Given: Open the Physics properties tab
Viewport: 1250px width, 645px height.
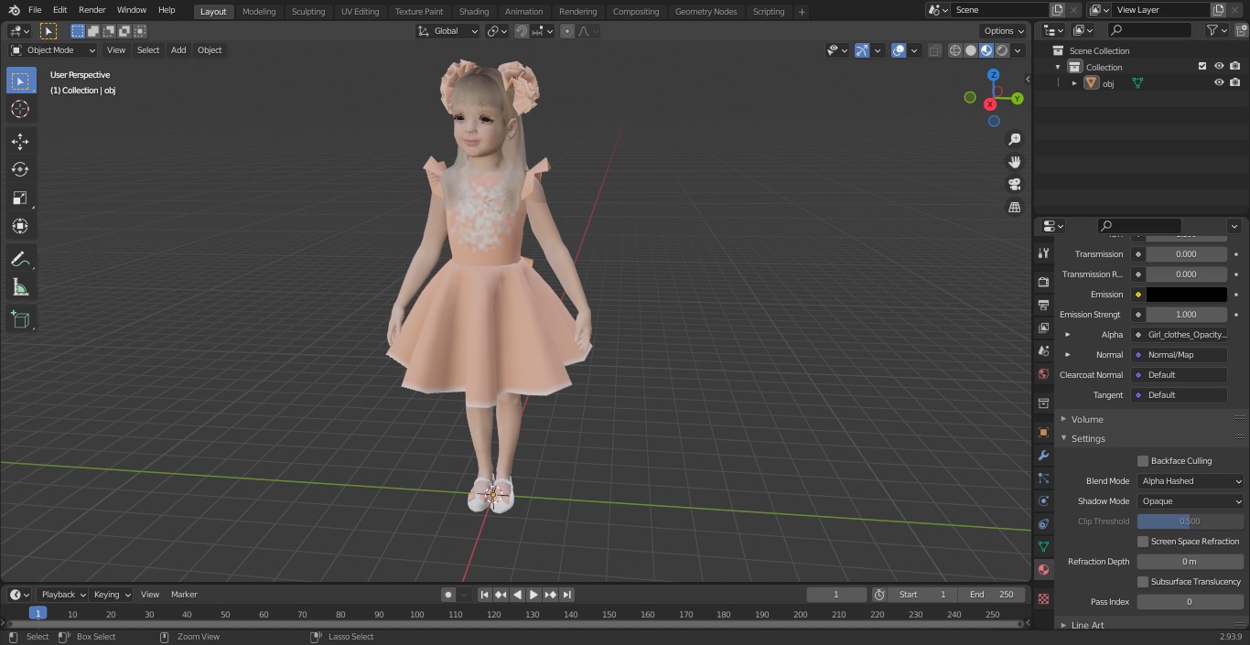Looking at the screenshot, I should (x=1043, y=500).
